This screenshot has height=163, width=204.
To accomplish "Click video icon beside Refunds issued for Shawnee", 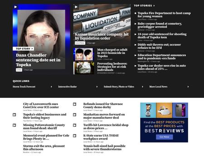I will click(74, 104).
